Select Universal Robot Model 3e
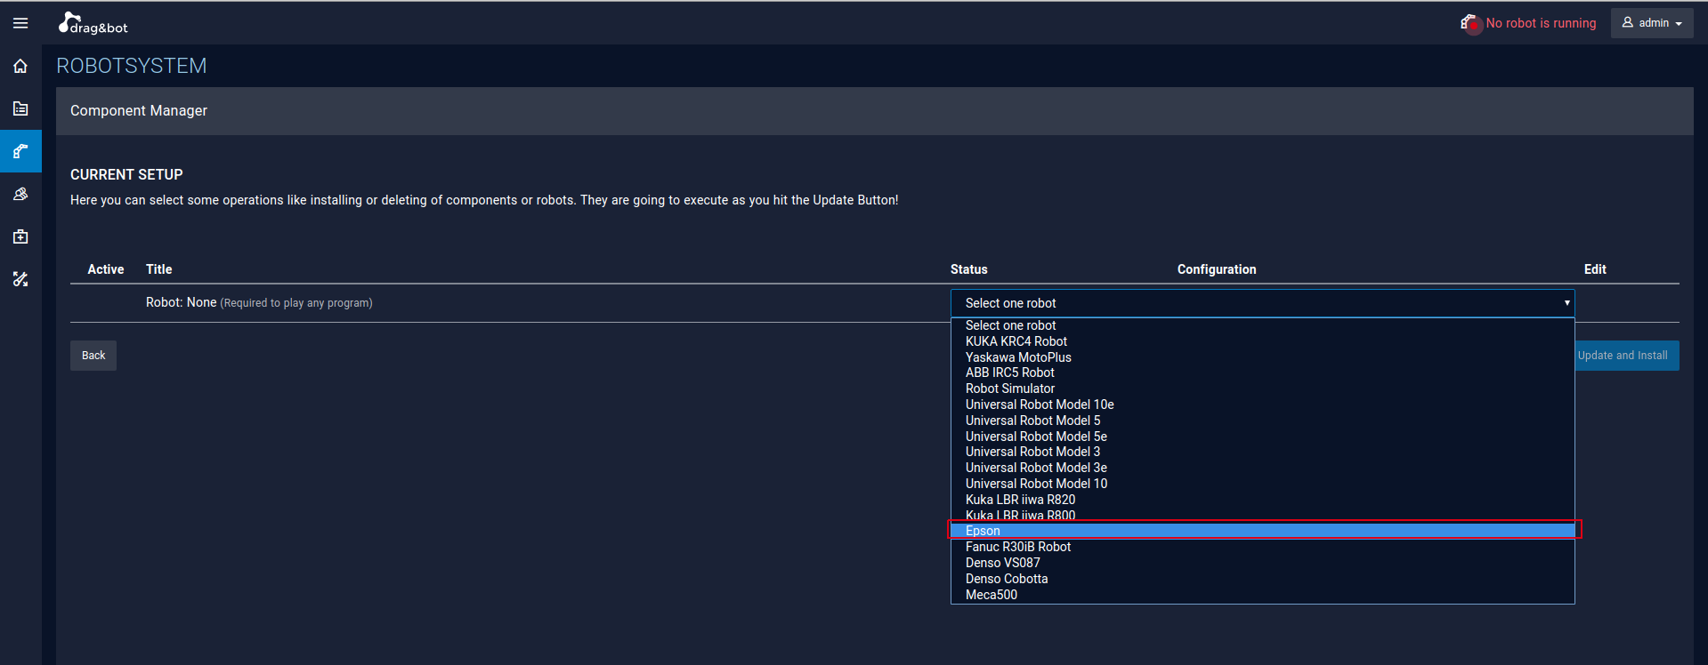This screenshot has height=665, width=1708. (1262, 468)
